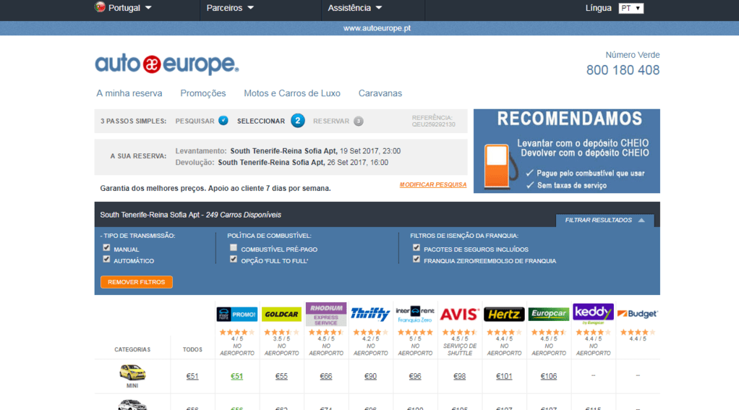Toggle Franquia zero/reembolso de franquia checkbox
The height and width of the screenshot is (410, 739).
point(417,259)
